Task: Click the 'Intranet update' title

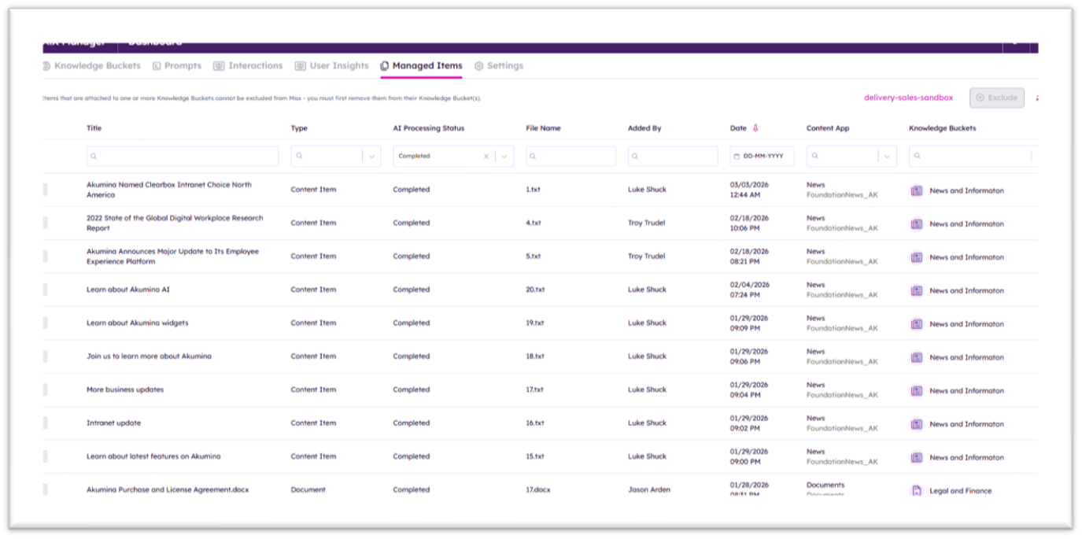Action: pos(114,423)
